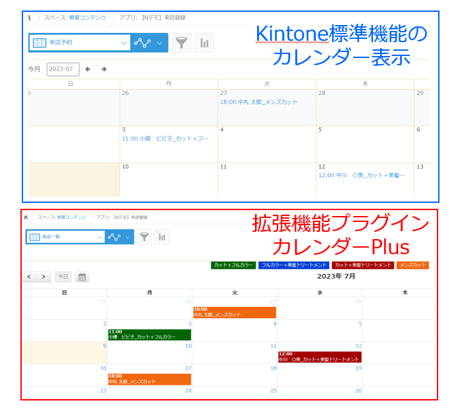Select day 11 in Calendar Plus
The height and width of the screenshot is (411, 454).
273,346
